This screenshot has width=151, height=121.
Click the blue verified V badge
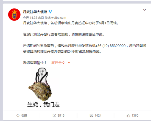pos(50,12)
